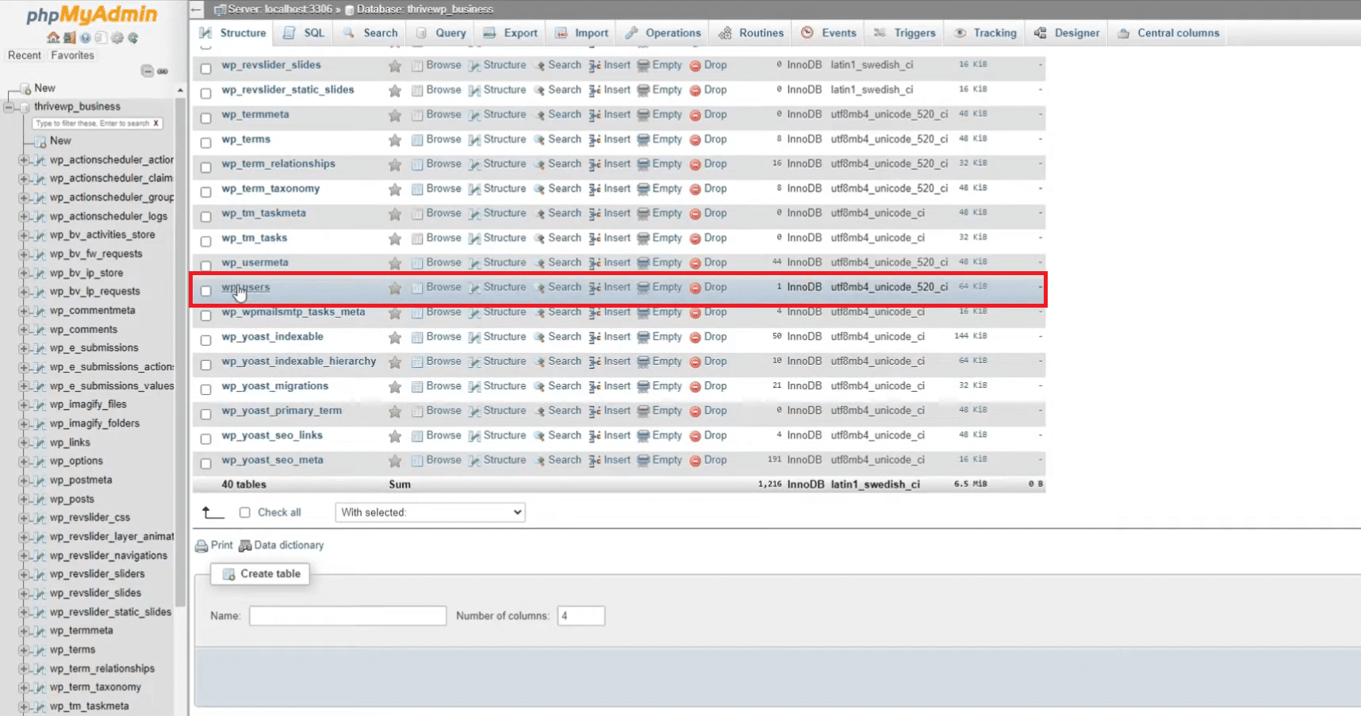The image size is (1361, 716).
Task: Open the Designer tab
Action: coord(1067,33)
